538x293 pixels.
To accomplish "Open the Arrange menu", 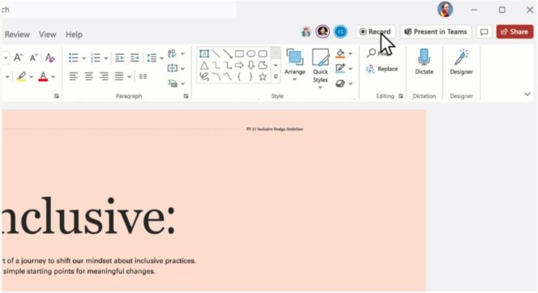I will [294, 65].
